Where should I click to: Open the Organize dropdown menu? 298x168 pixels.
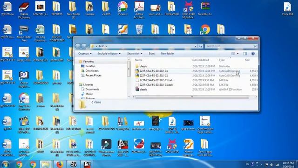tap(85, 54)
